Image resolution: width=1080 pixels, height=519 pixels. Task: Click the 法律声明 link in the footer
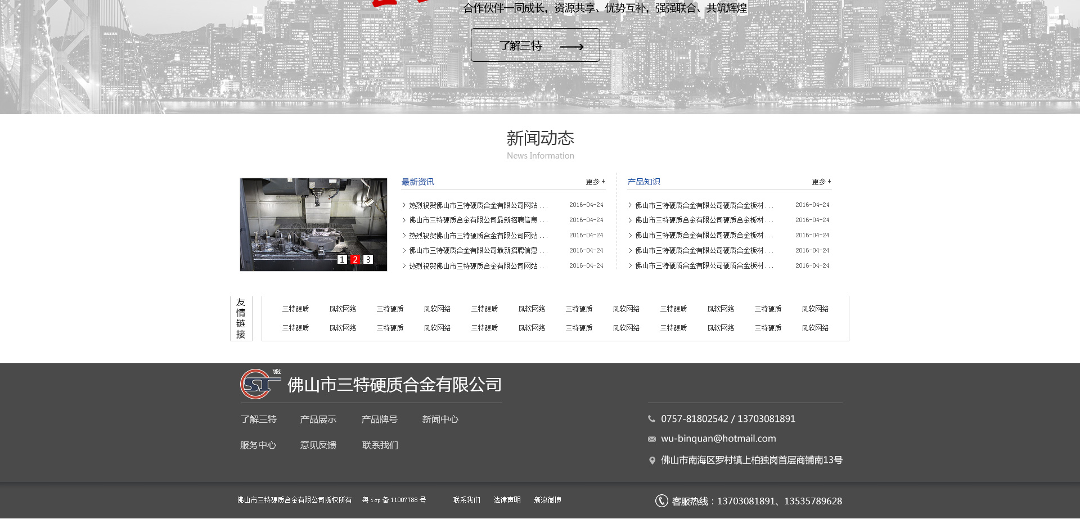point(507,500)
